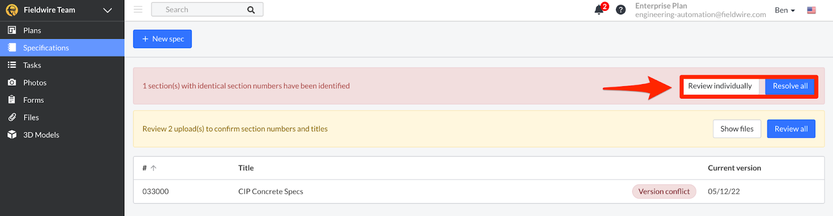Click the search magnifier icon

click(251, 10)
